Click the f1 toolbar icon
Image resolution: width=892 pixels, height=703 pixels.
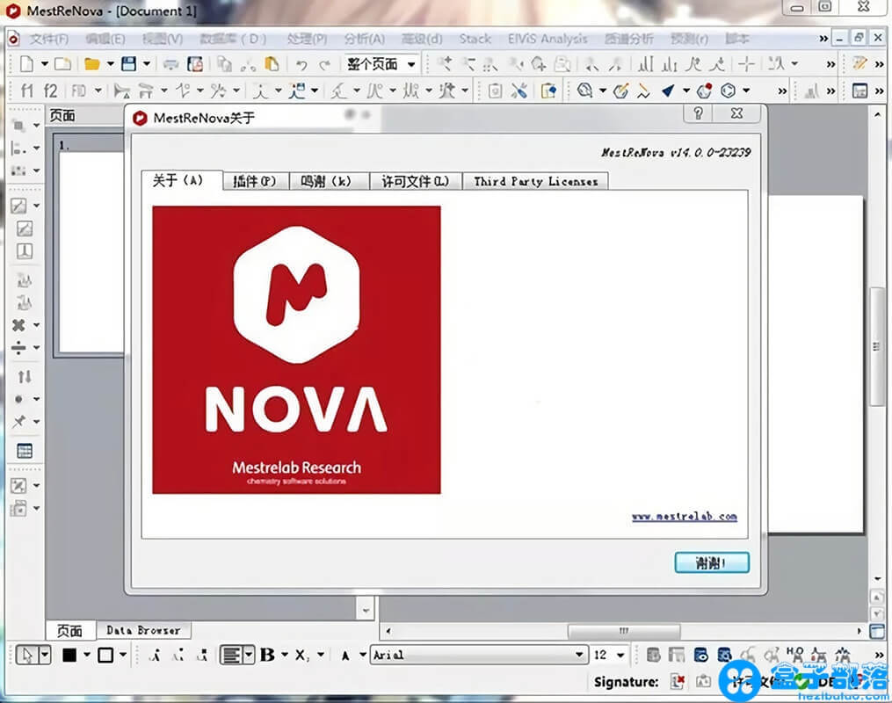(27, 91)
